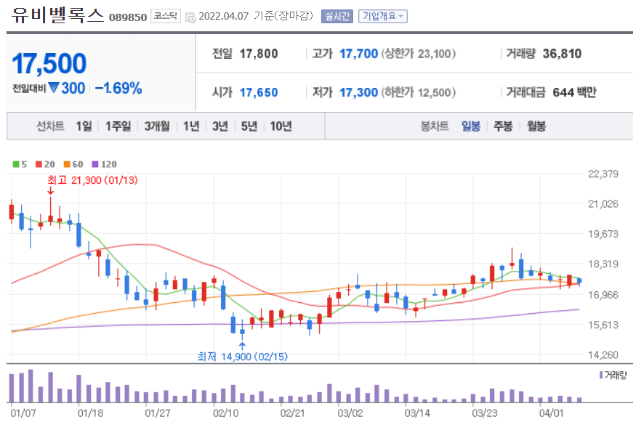Click high price value 17,700
The width and height of the screenshot is (633, 422).
pos(358,54)
